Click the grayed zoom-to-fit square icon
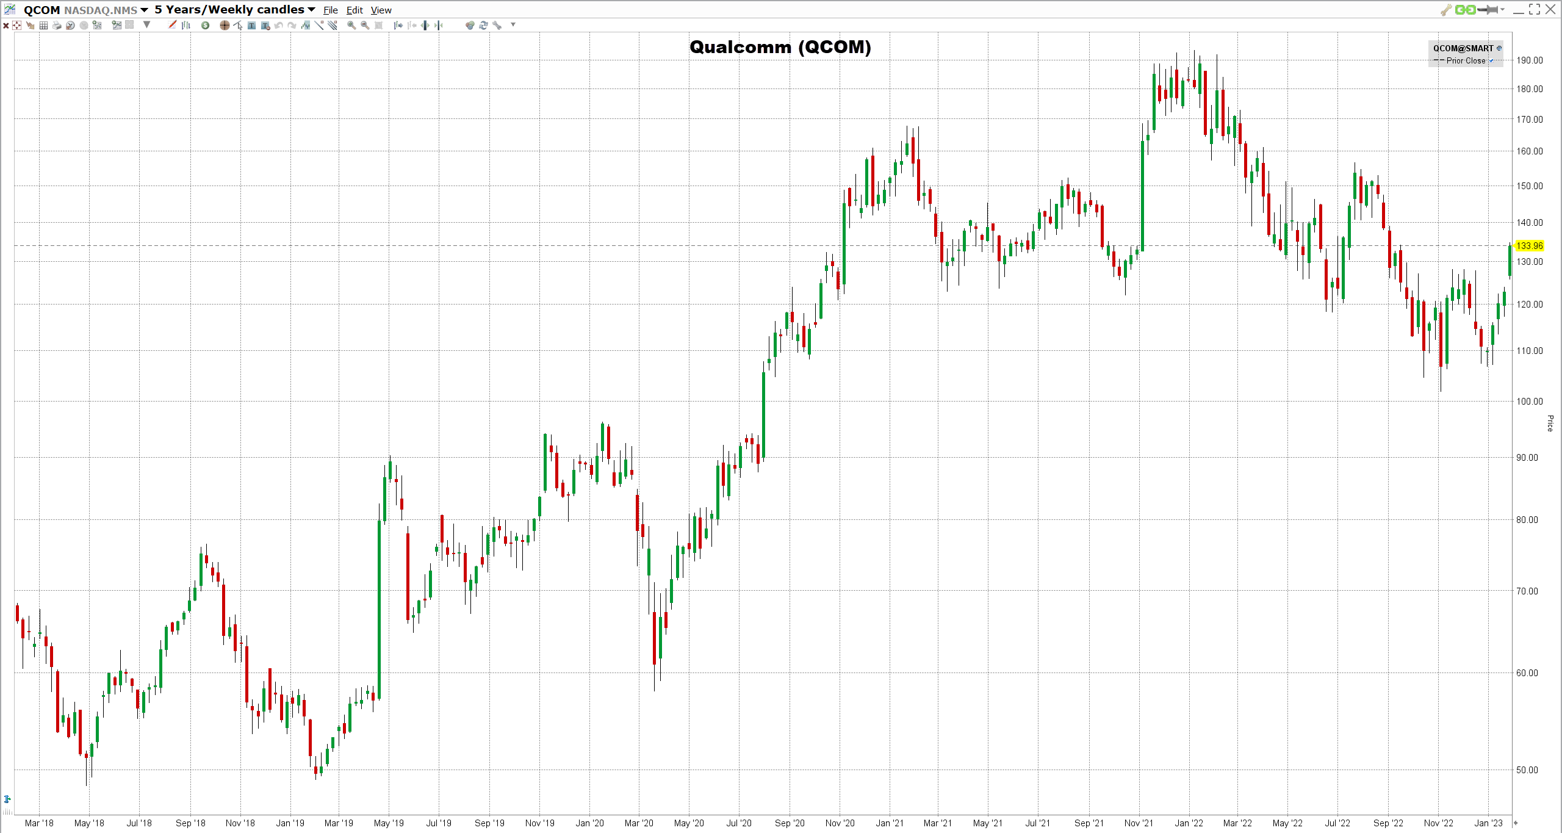The height and width of the screenshot is (833, 1562). pyautogui.click(x=378, y=25)
